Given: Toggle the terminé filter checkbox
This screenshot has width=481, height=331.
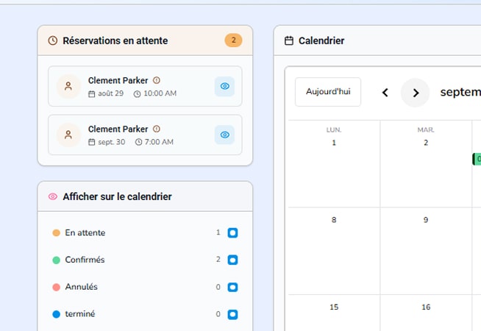Looking at the screenshot, I should pyautogui.click(x=232, y=314).
